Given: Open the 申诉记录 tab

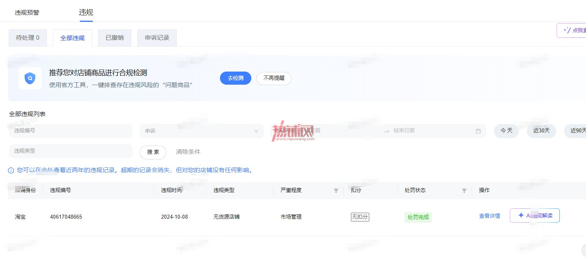Looking at the screenshot, I should 157,38.
